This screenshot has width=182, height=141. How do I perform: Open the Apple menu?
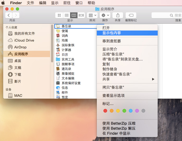[3, 3]
